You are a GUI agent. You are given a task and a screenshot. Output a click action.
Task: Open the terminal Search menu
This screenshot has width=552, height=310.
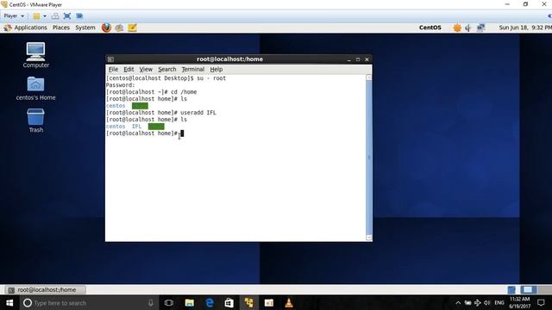point(166,69)
